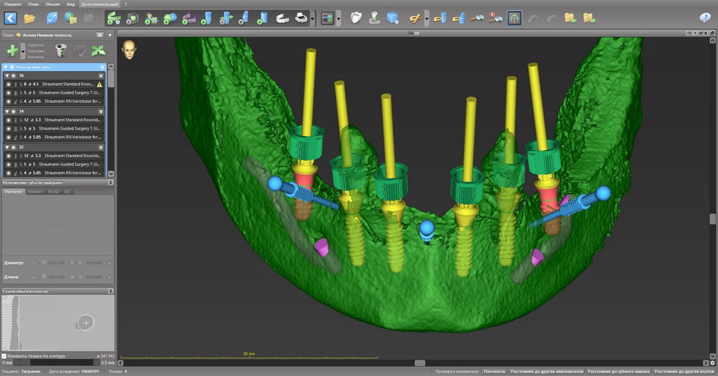Open the yellow folder icon in toolbar
The image size is (718, 376).
[29, 19]
